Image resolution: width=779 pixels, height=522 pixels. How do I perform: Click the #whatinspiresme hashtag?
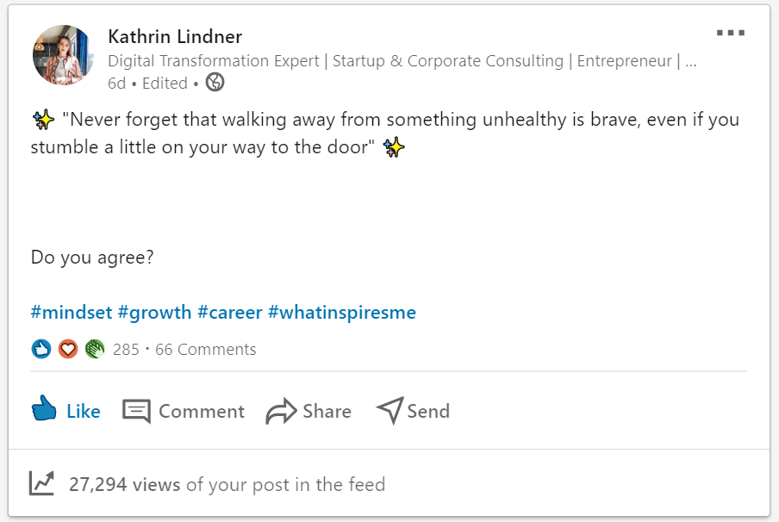tap(345, 312)
